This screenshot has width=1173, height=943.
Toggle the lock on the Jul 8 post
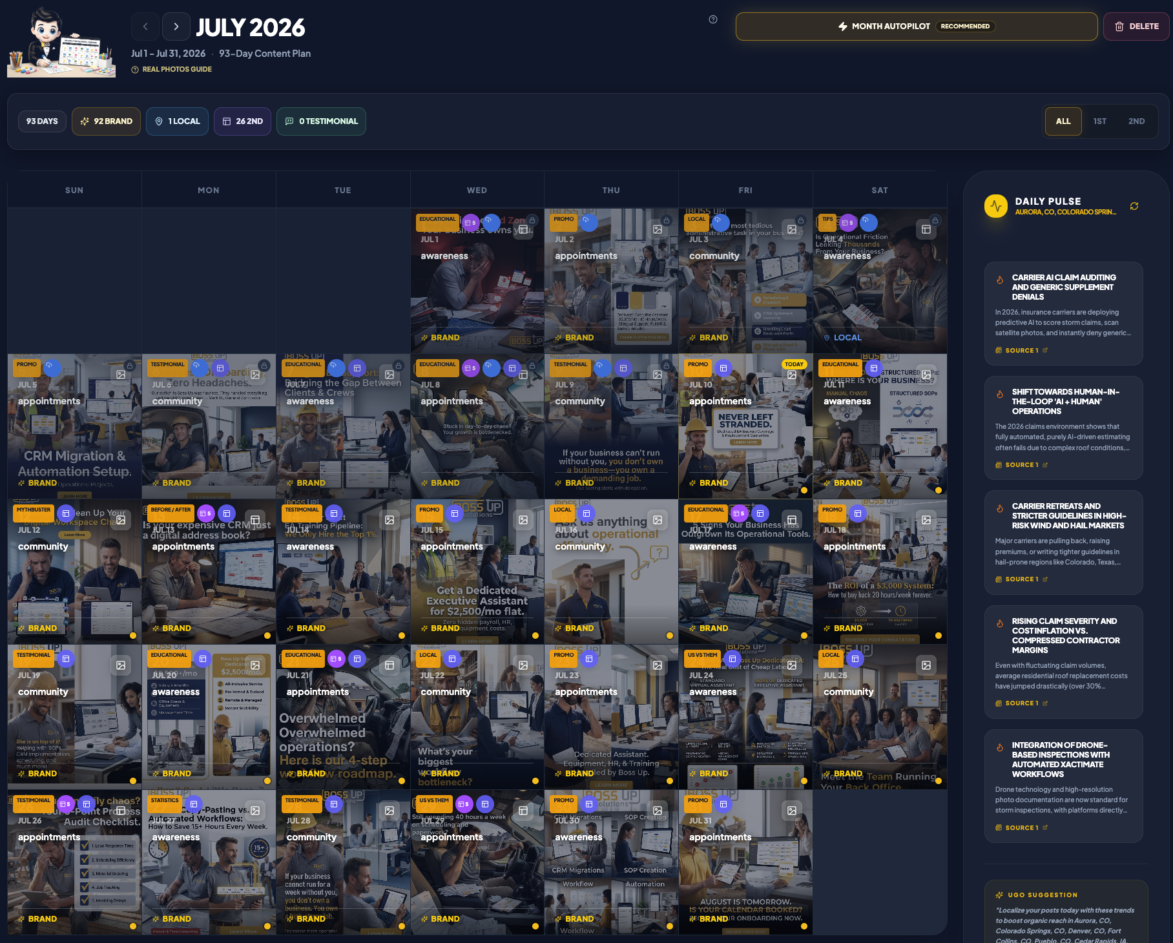[532, 366]
